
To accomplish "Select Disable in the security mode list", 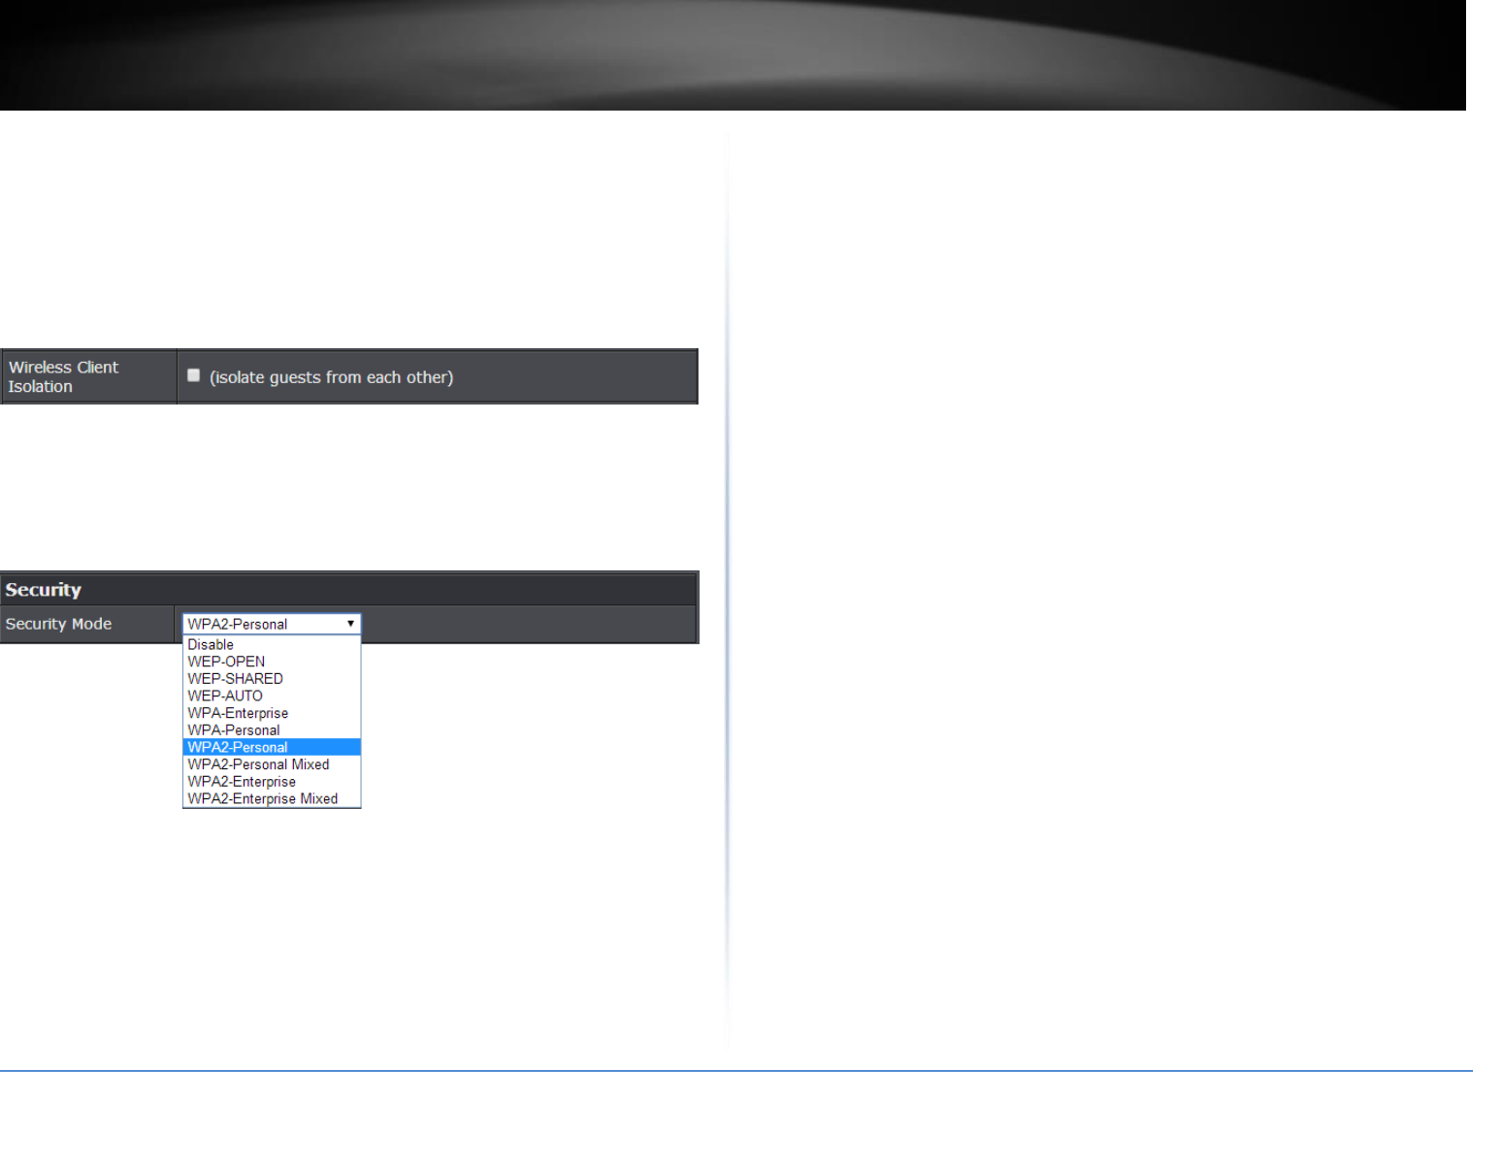I will pyautogui.click(x=272, y=645).
